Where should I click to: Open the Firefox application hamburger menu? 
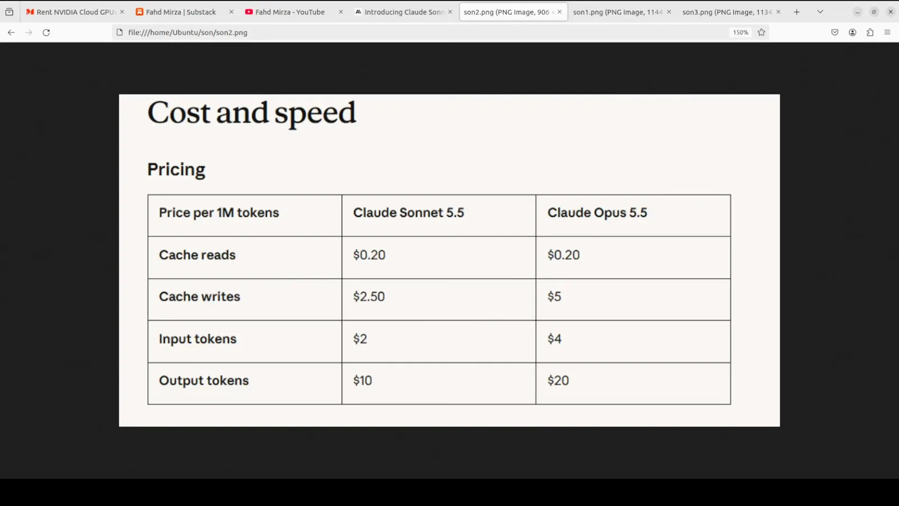(x=887, y=33)
